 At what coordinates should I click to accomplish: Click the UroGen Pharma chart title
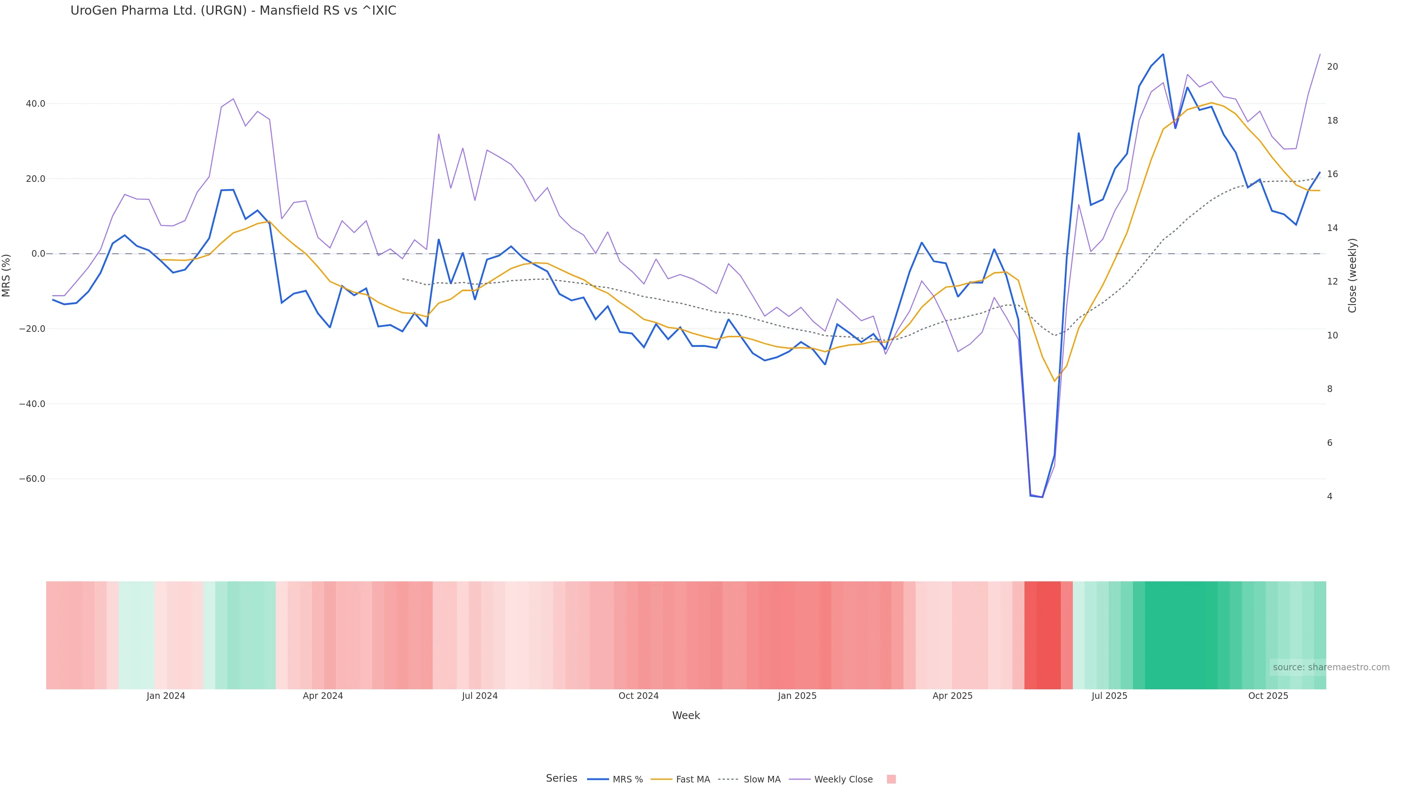[x=234, y=11]
